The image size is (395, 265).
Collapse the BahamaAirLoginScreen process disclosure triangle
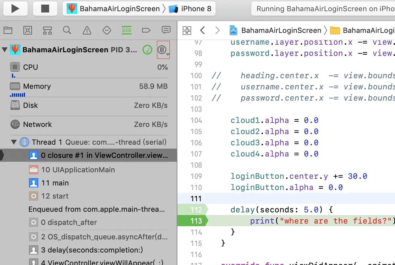point(5,50)
